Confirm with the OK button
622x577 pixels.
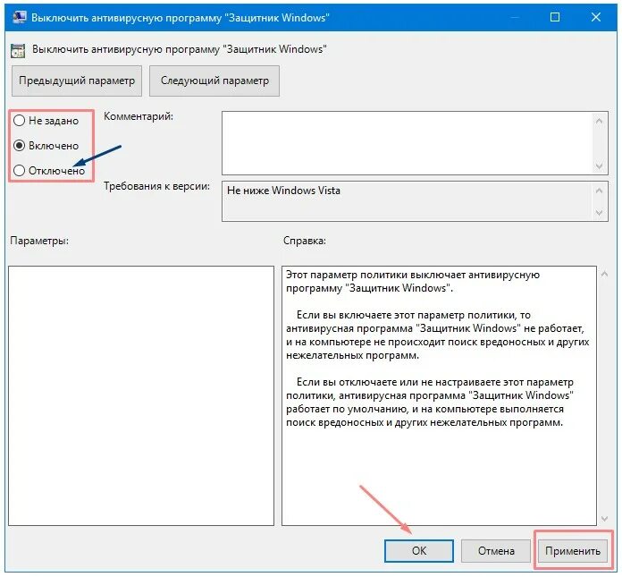point(419,551)
